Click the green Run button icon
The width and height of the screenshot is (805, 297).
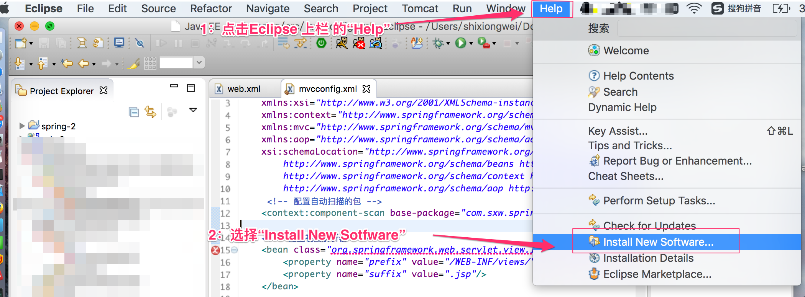point(460,43)
